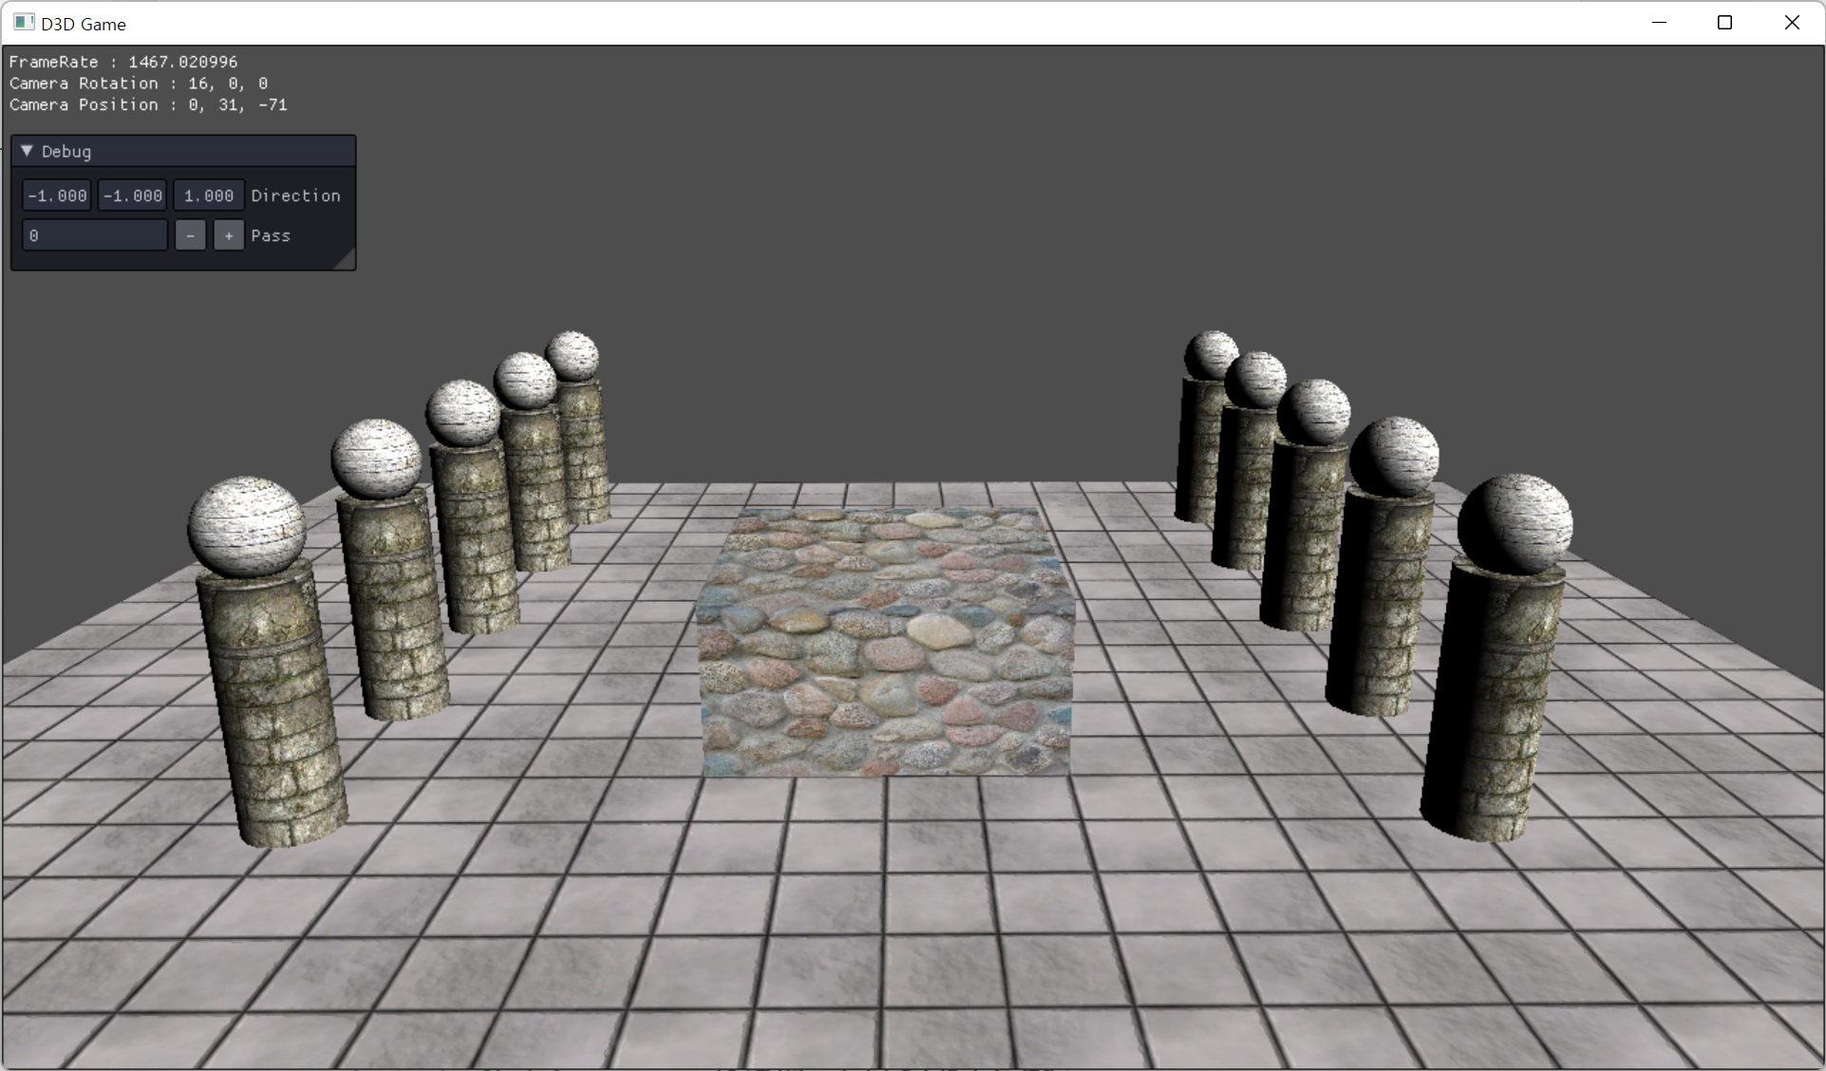Click the Pass label in the Debug panel
Viewport: 1826px width, 1071px height.
[271, 235]
